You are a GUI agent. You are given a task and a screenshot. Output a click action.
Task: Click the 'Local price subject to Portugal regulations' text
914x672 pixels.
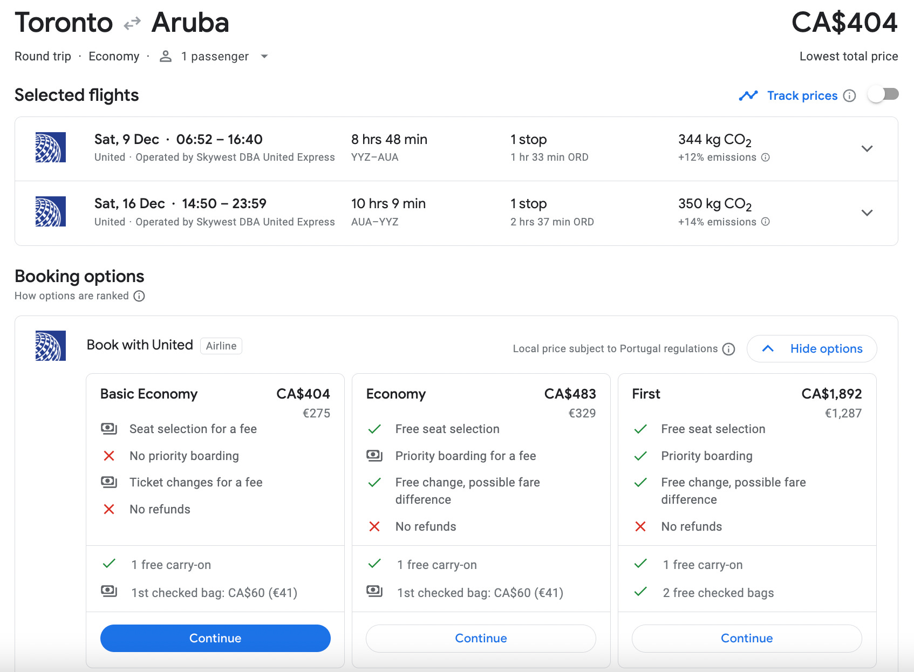[615, 349]
